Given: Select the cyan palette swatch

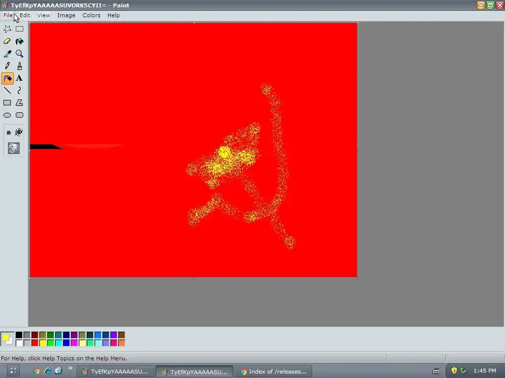Looking at the screenshot, I should [x=58, y=343].
